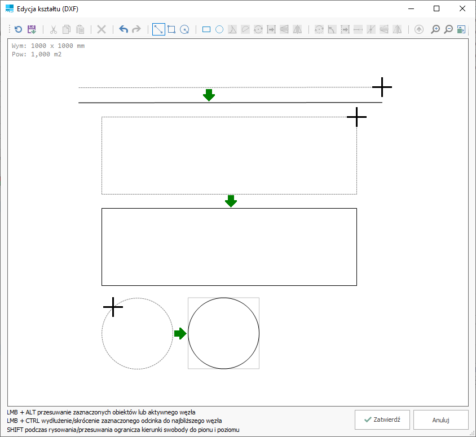This screenshot has height=437, width=476.
Task: Click the grayed vertical flip icon
Action: click(284, 29)
